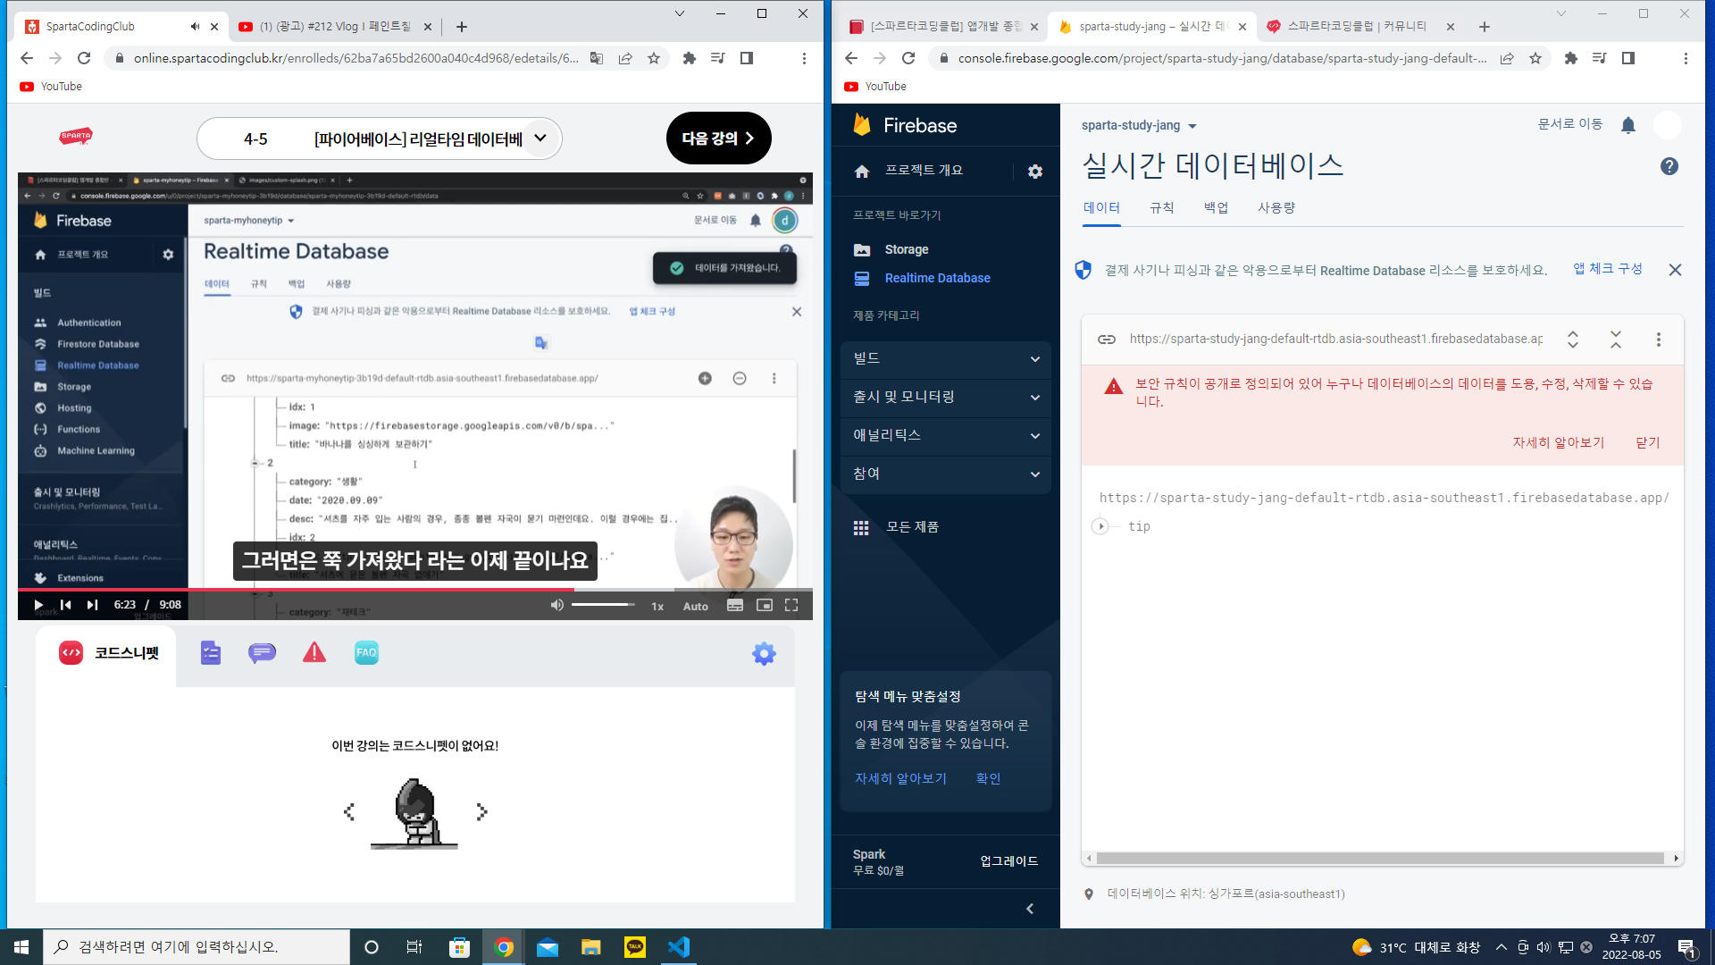
Task: Show next snippet with right arrow
Action: [x=482, y=811]
